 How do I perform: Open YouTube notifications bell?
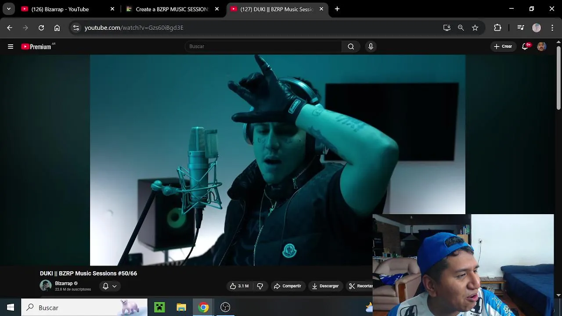(x=525, y=47)
